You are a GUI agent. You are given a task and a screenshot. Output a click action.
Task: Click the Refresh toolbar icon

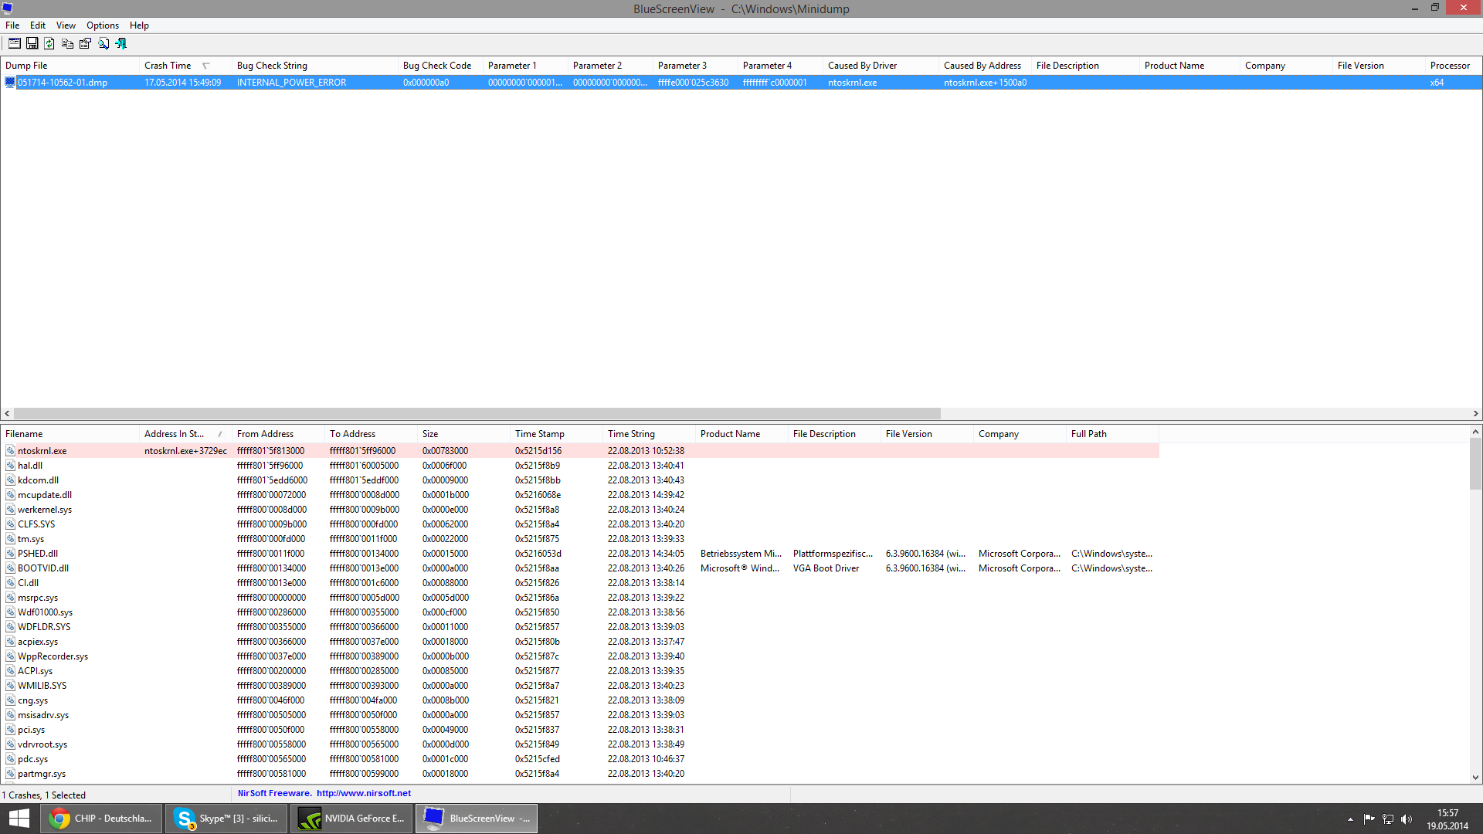[49, 44]
